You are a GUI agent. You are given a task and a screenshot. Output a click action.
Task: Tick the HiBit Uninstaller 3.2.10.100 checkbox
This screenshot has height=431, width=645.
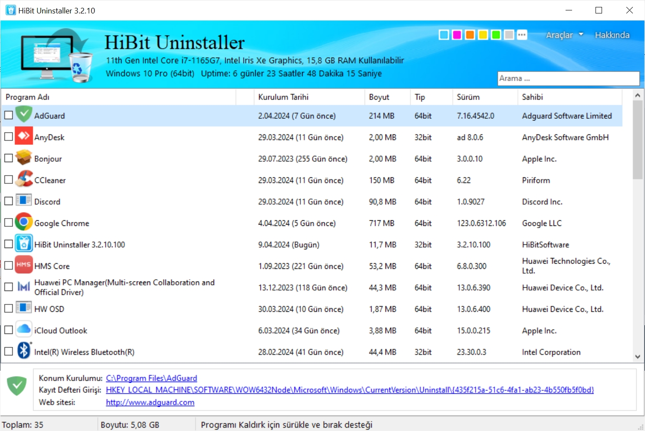[x=9, y=244]
